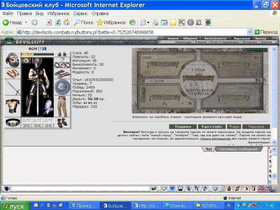
Task: Open the Инвентарь submenu link
Action: (x=183, y=42)
